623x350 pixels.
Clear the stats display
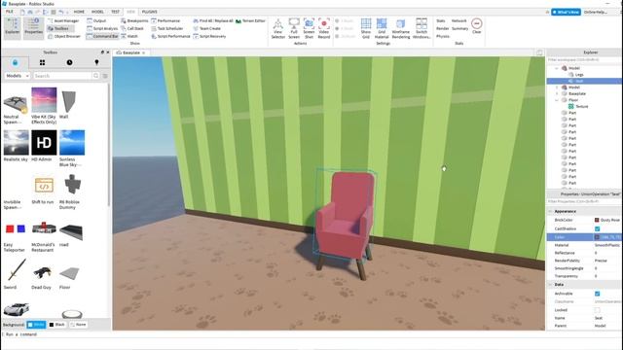pos(477,26)
